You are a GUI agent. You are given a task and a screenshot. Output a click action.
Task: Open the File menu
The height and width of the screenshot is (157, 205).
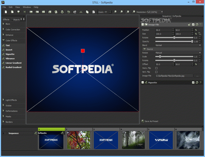tap(4, 7)
